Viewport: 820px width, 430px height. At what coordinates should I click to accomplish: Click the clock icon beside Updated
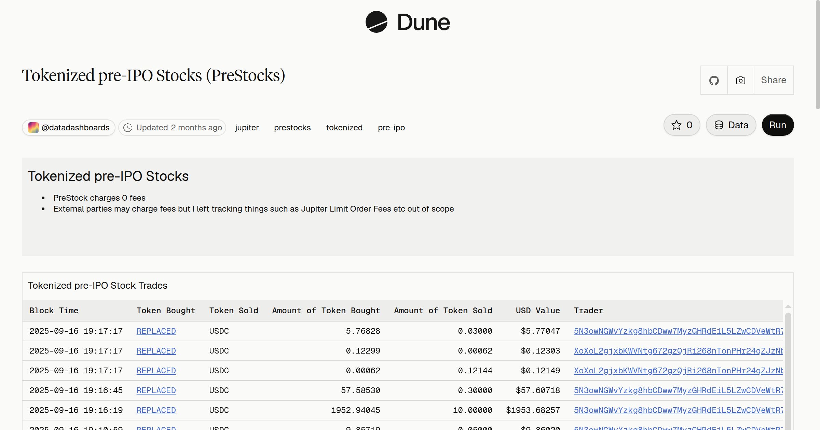(128, 128)
